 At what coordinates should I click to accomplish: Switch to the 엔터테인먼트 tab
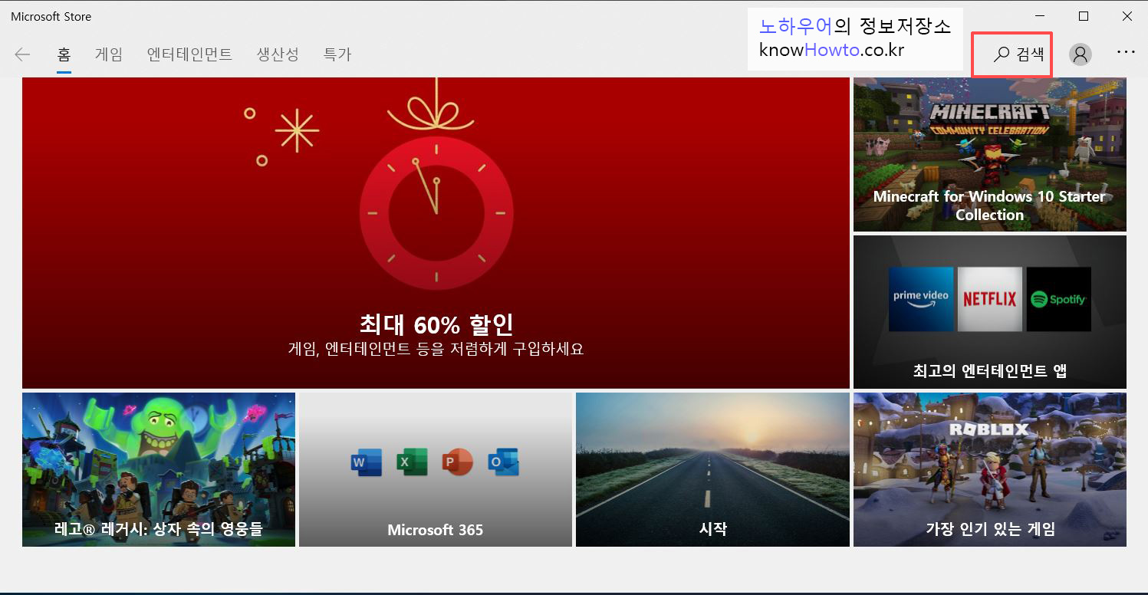tap(189, 54)
